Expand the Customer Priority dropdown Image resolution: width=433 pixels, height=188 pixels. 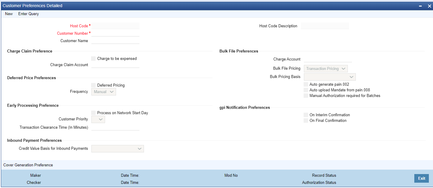(x=98, y=119)
